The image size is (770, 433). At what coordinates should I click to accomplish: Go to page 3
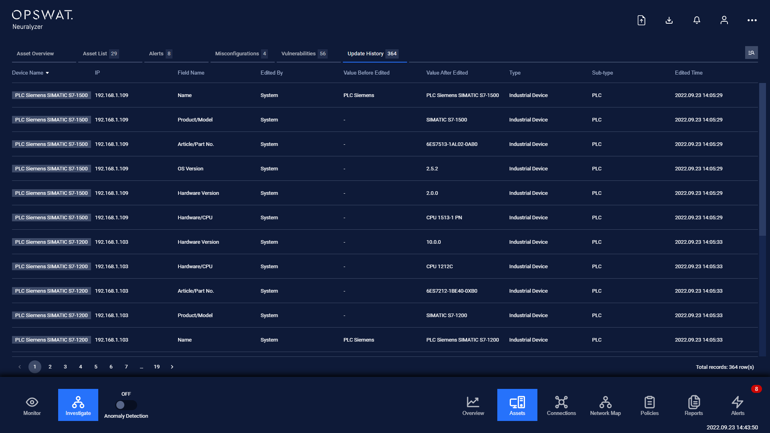65,367
